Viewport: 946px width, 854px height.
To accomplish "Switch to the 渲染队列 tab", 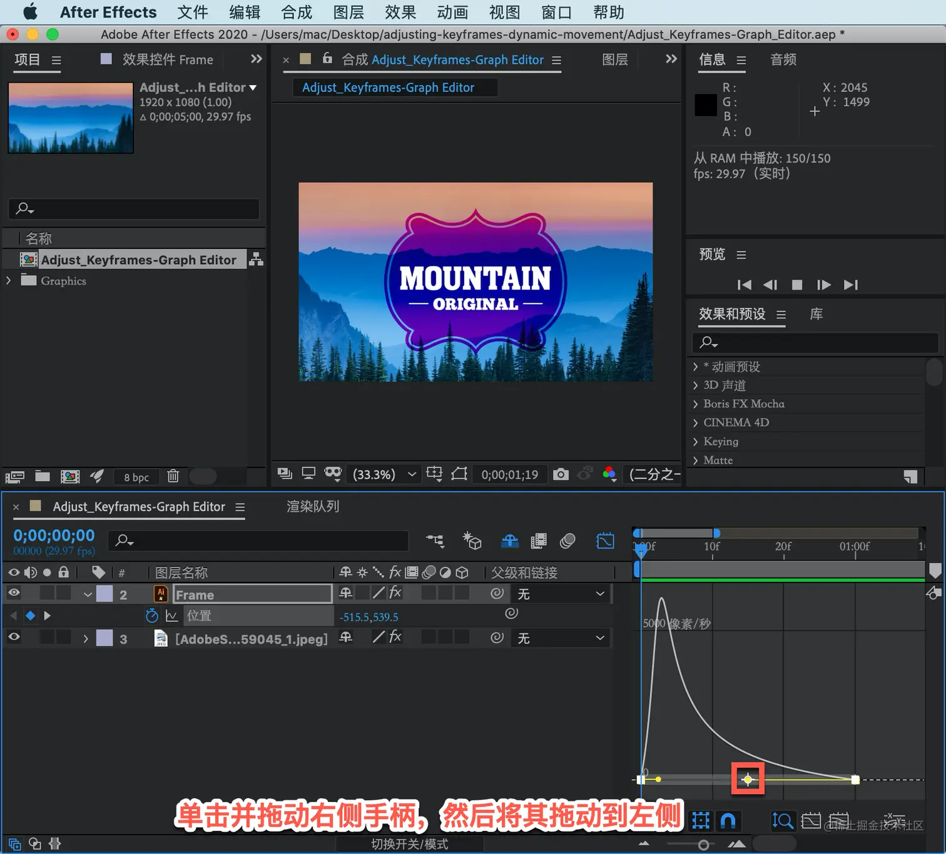I will click(x=313, y=506).
